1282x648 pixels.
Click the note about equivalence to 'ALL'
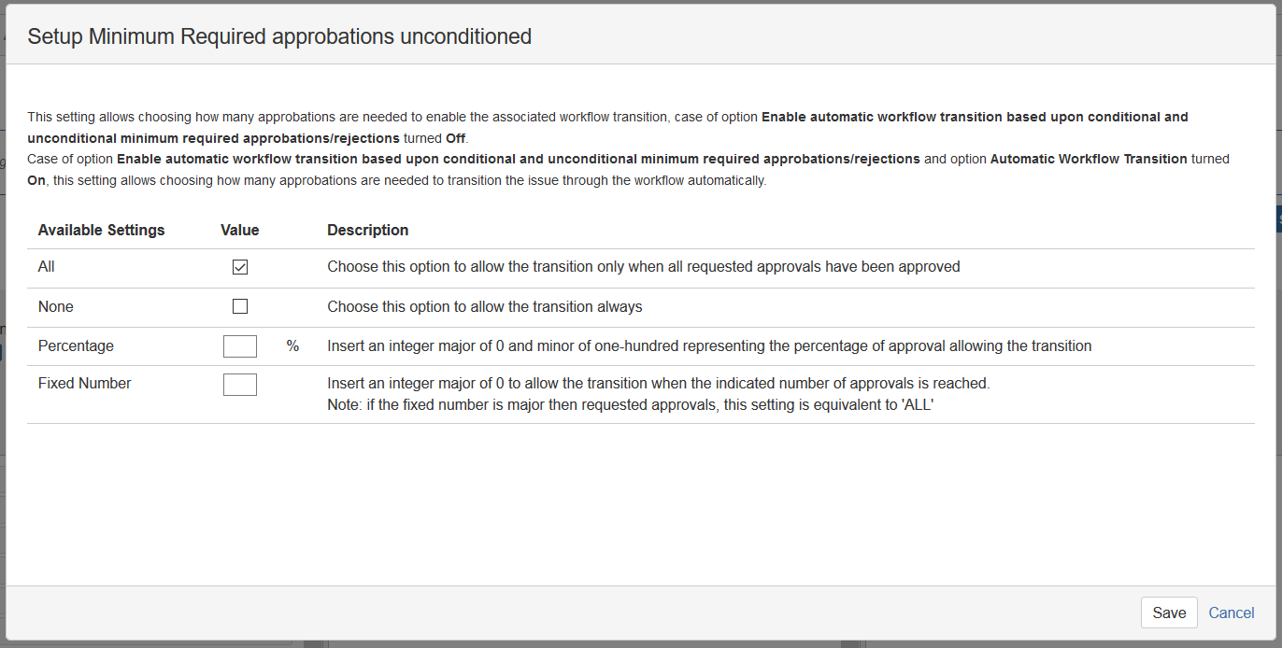[631, 405]
